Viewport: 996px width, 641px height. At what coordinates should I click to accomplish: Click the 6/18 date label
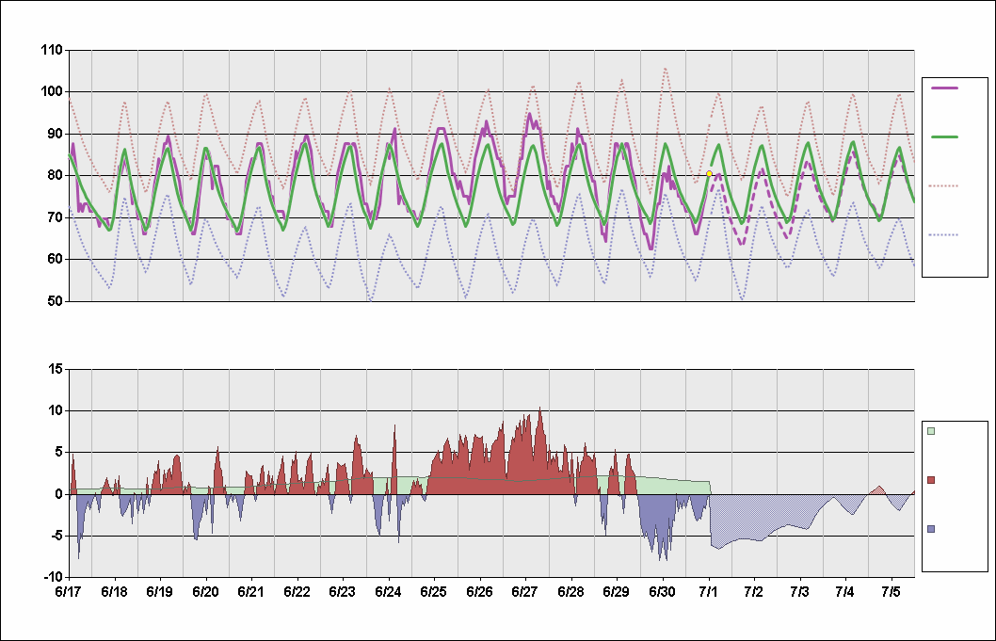114,592
